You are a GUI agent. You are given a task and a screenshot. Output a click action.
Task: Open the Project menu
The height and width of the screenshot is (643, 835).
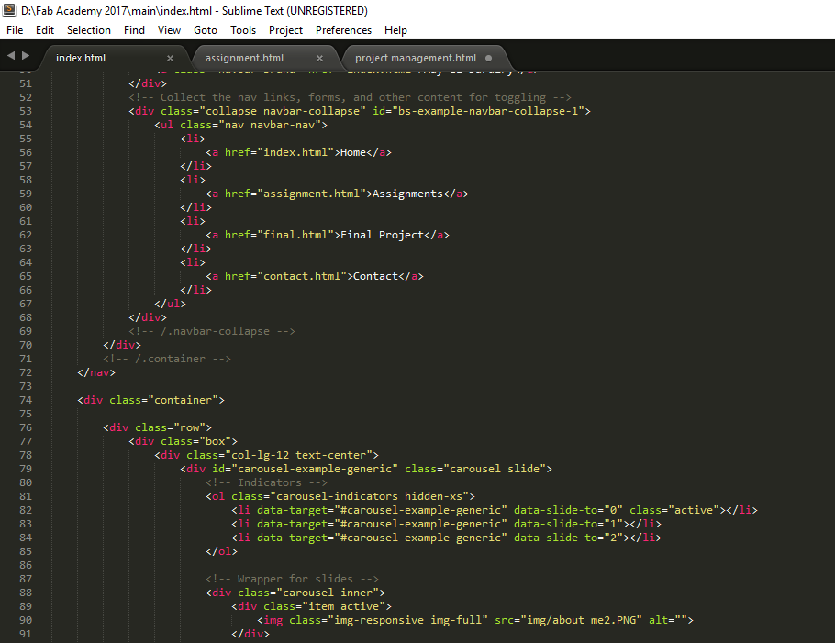click(285, 30)
